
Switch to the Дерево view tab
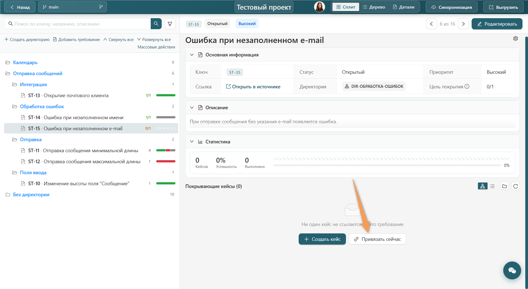point(374,7)
